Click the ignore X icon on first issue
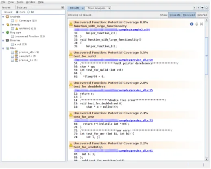The image size is (211, 169). (202, 24)
